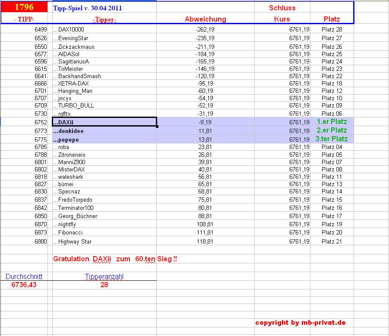
Task: Select the tipper count value '28'
Action: pos(104,285)
